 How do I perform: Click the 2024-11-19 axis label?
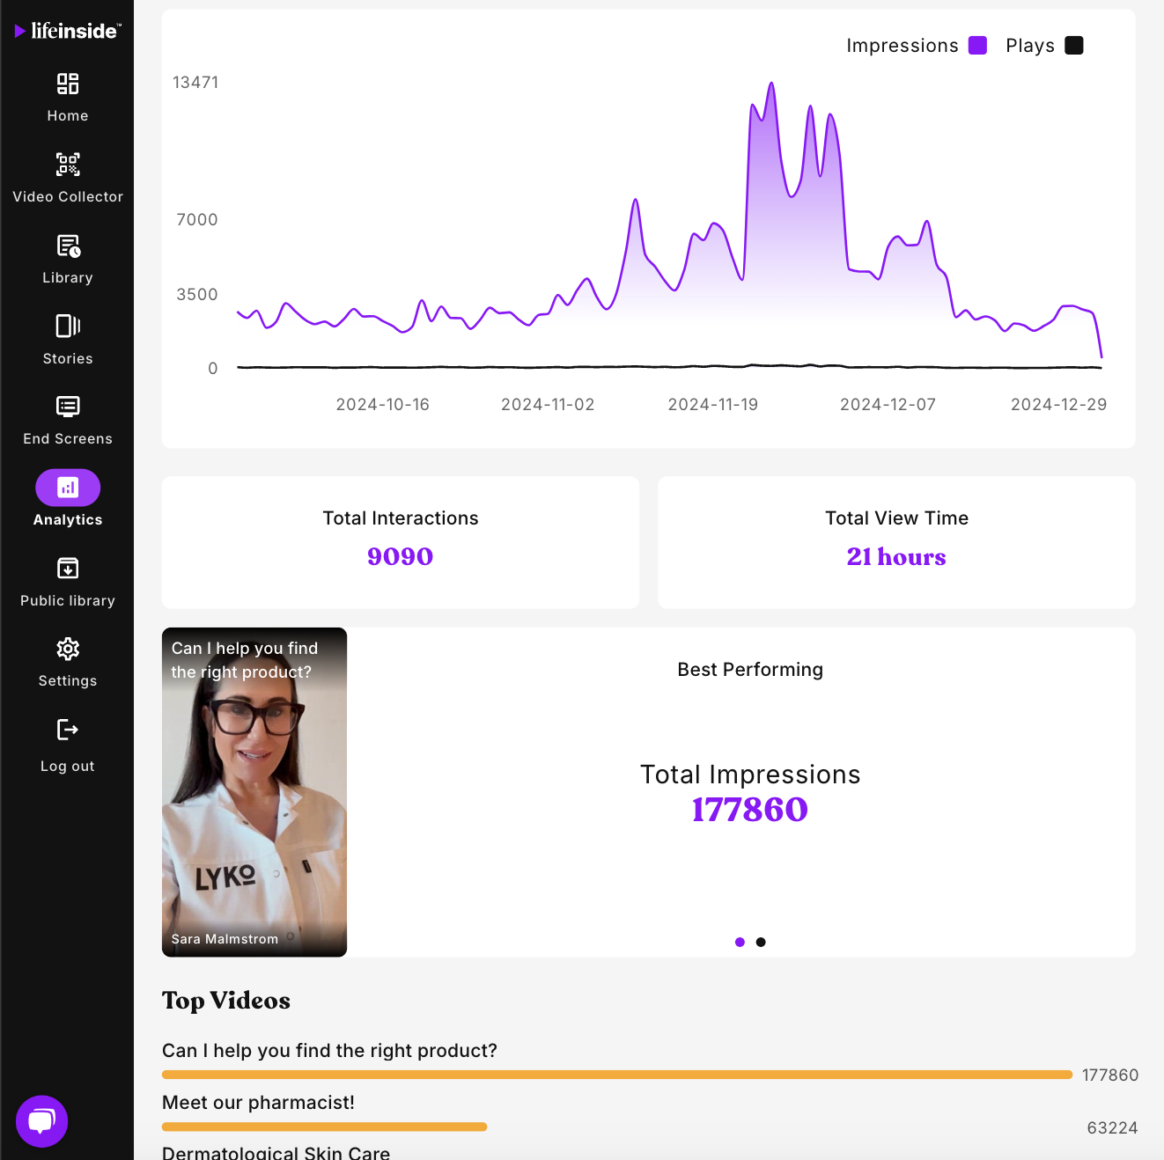click(713, 405)
